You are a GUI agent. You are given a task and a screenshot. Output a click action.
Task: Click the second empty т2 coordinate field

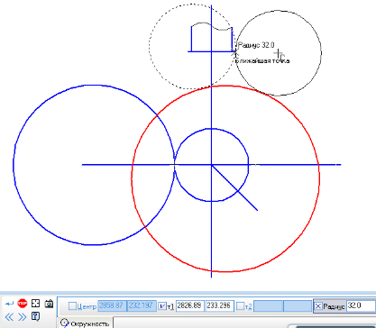click(x=298, y=306)
